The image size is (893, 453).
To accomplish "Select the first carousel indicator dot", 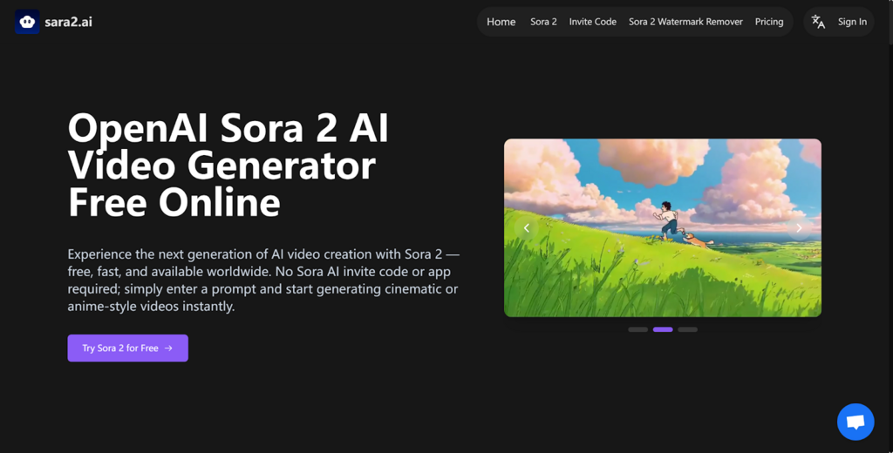I will 637,329.
